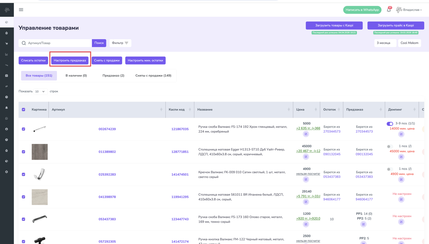Screen dimensions: 429x244
Task: Disable demping toggle for Ручка-скоба FS-174
Action: click(x=390, y=124)
